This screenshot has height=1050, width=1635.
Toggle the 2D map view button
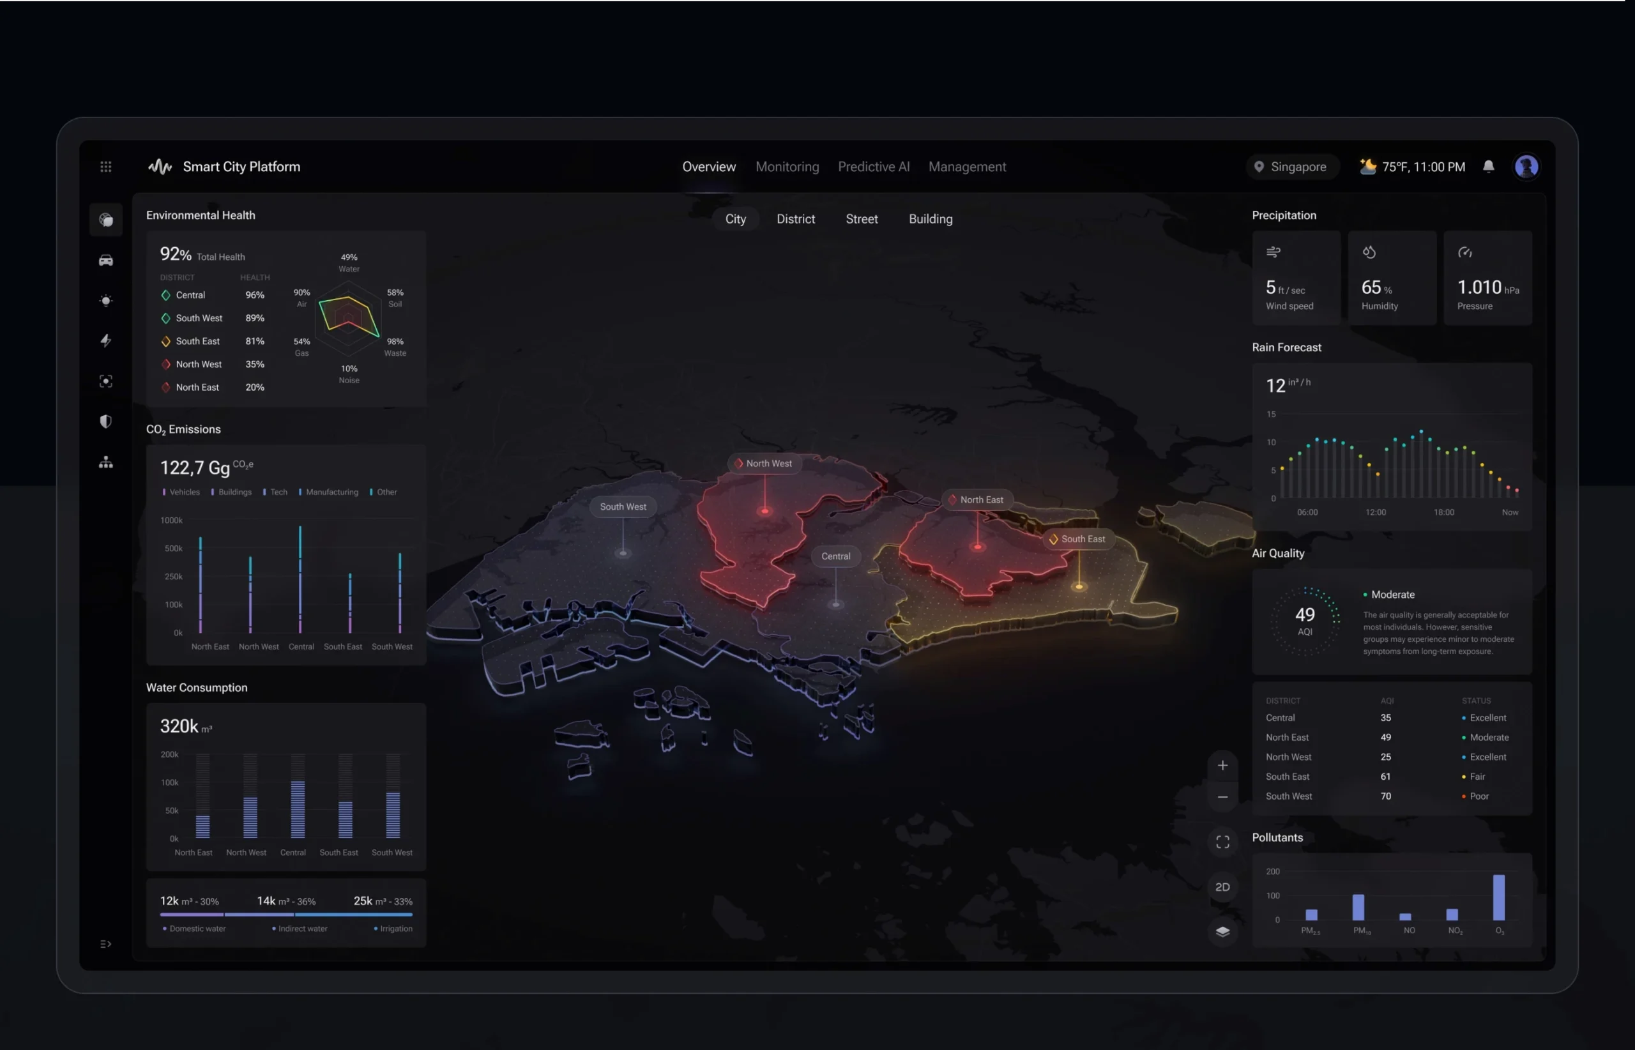pos(1222,887)
